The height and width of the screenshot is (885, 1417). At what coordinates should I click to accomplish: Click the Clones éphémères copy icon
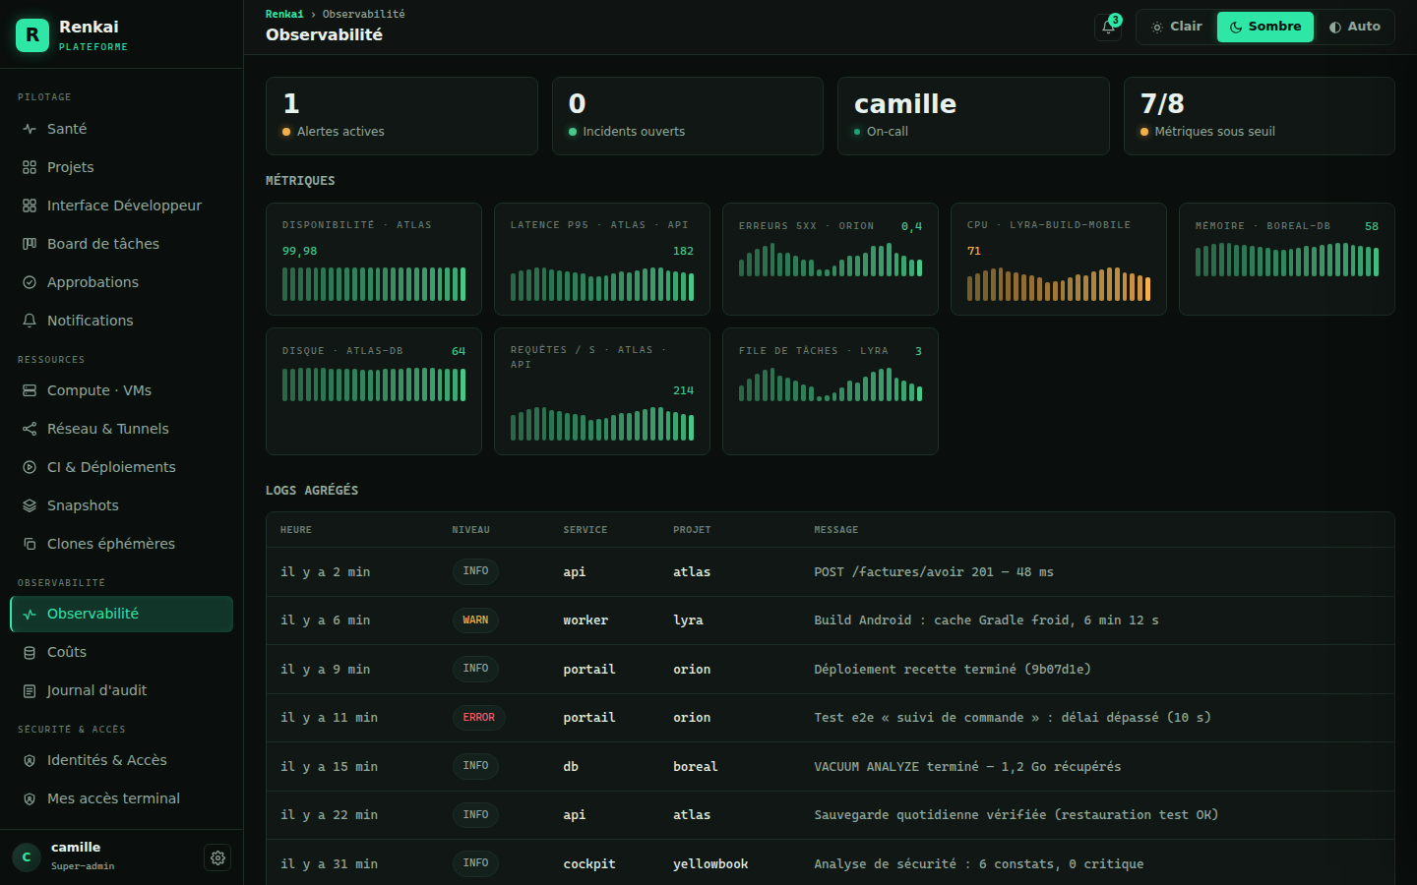pos(30,544)
